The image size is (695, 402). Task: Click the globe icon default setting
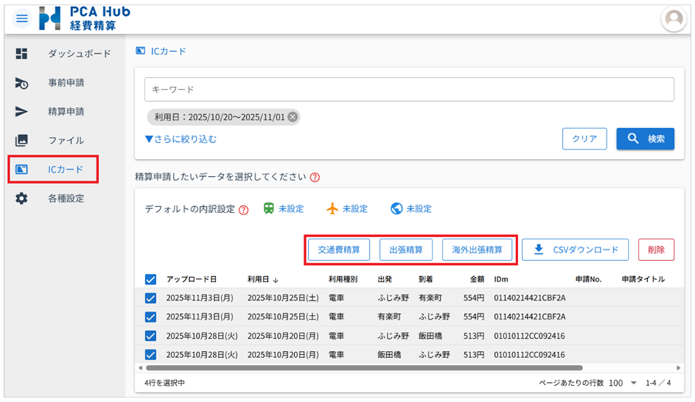[x=397, y=209]
